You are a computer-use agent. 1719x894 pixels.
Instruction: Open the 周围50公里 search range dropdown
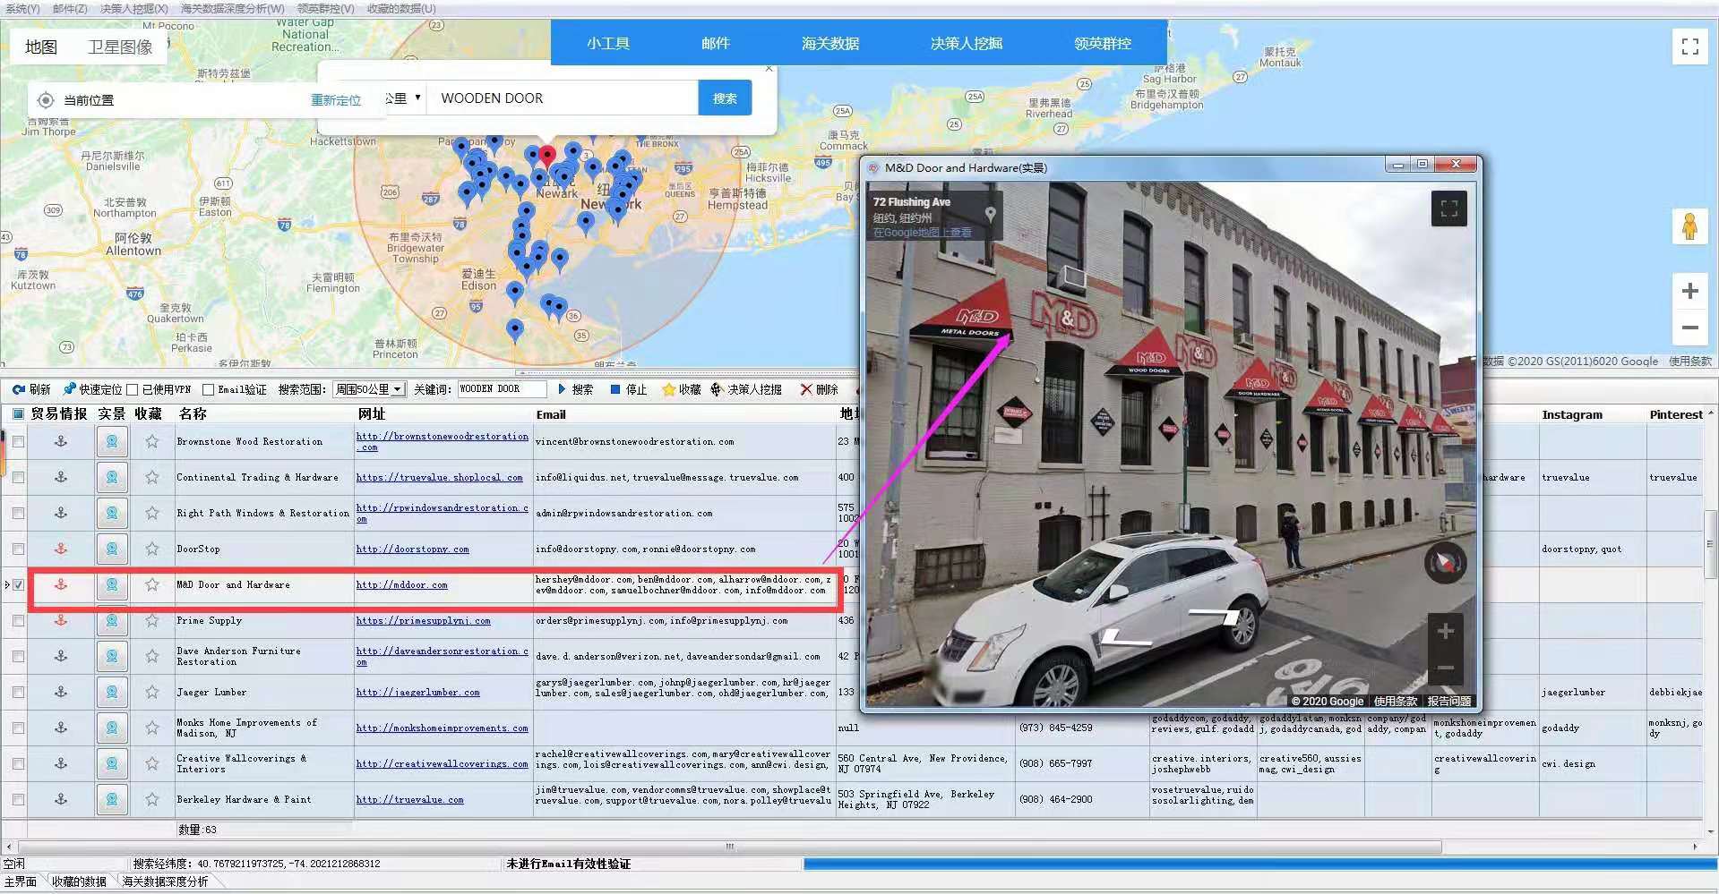(397, 389)
